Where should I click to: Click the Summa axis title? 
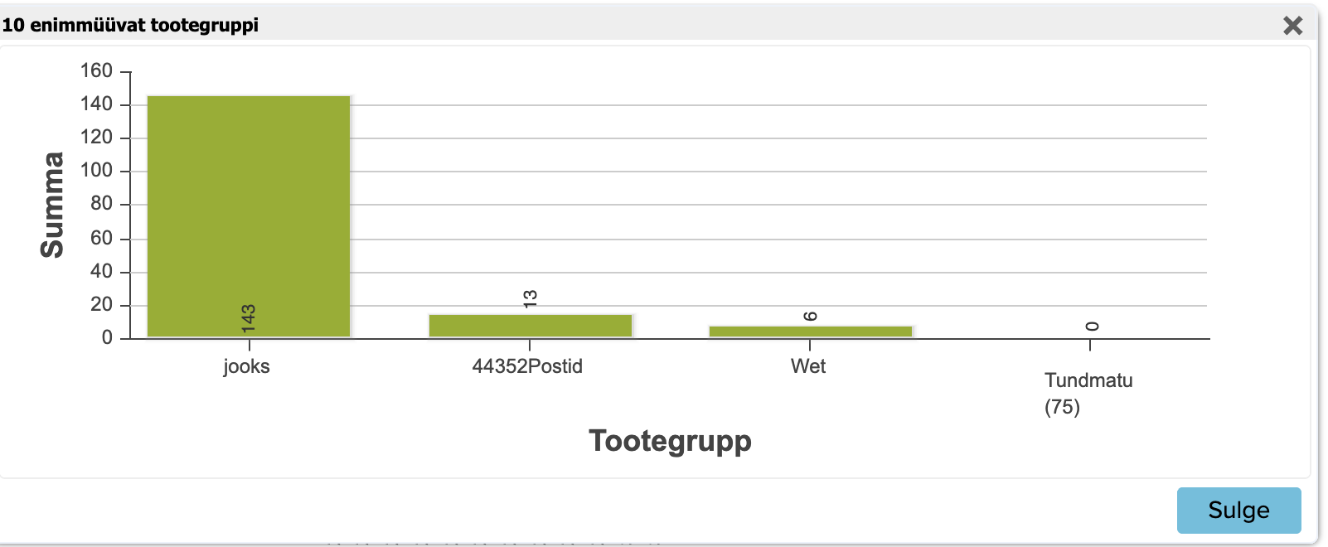(52, 205)
